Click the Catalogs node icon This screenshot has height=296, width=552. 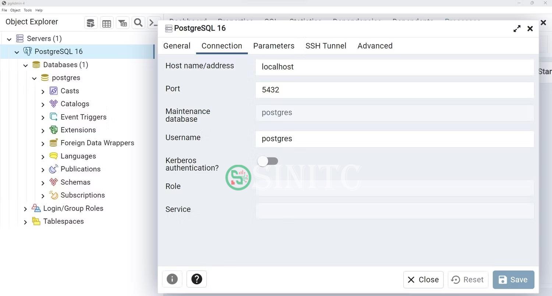point(54,104)
